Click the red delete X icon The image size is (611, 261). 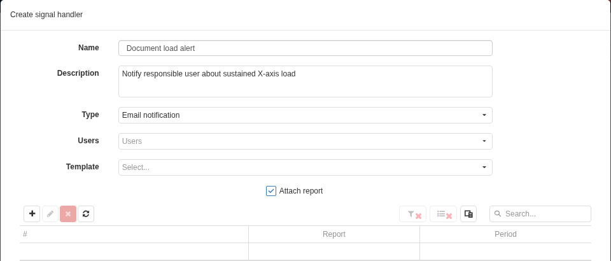pyautogui.click(x=68, y=214)
